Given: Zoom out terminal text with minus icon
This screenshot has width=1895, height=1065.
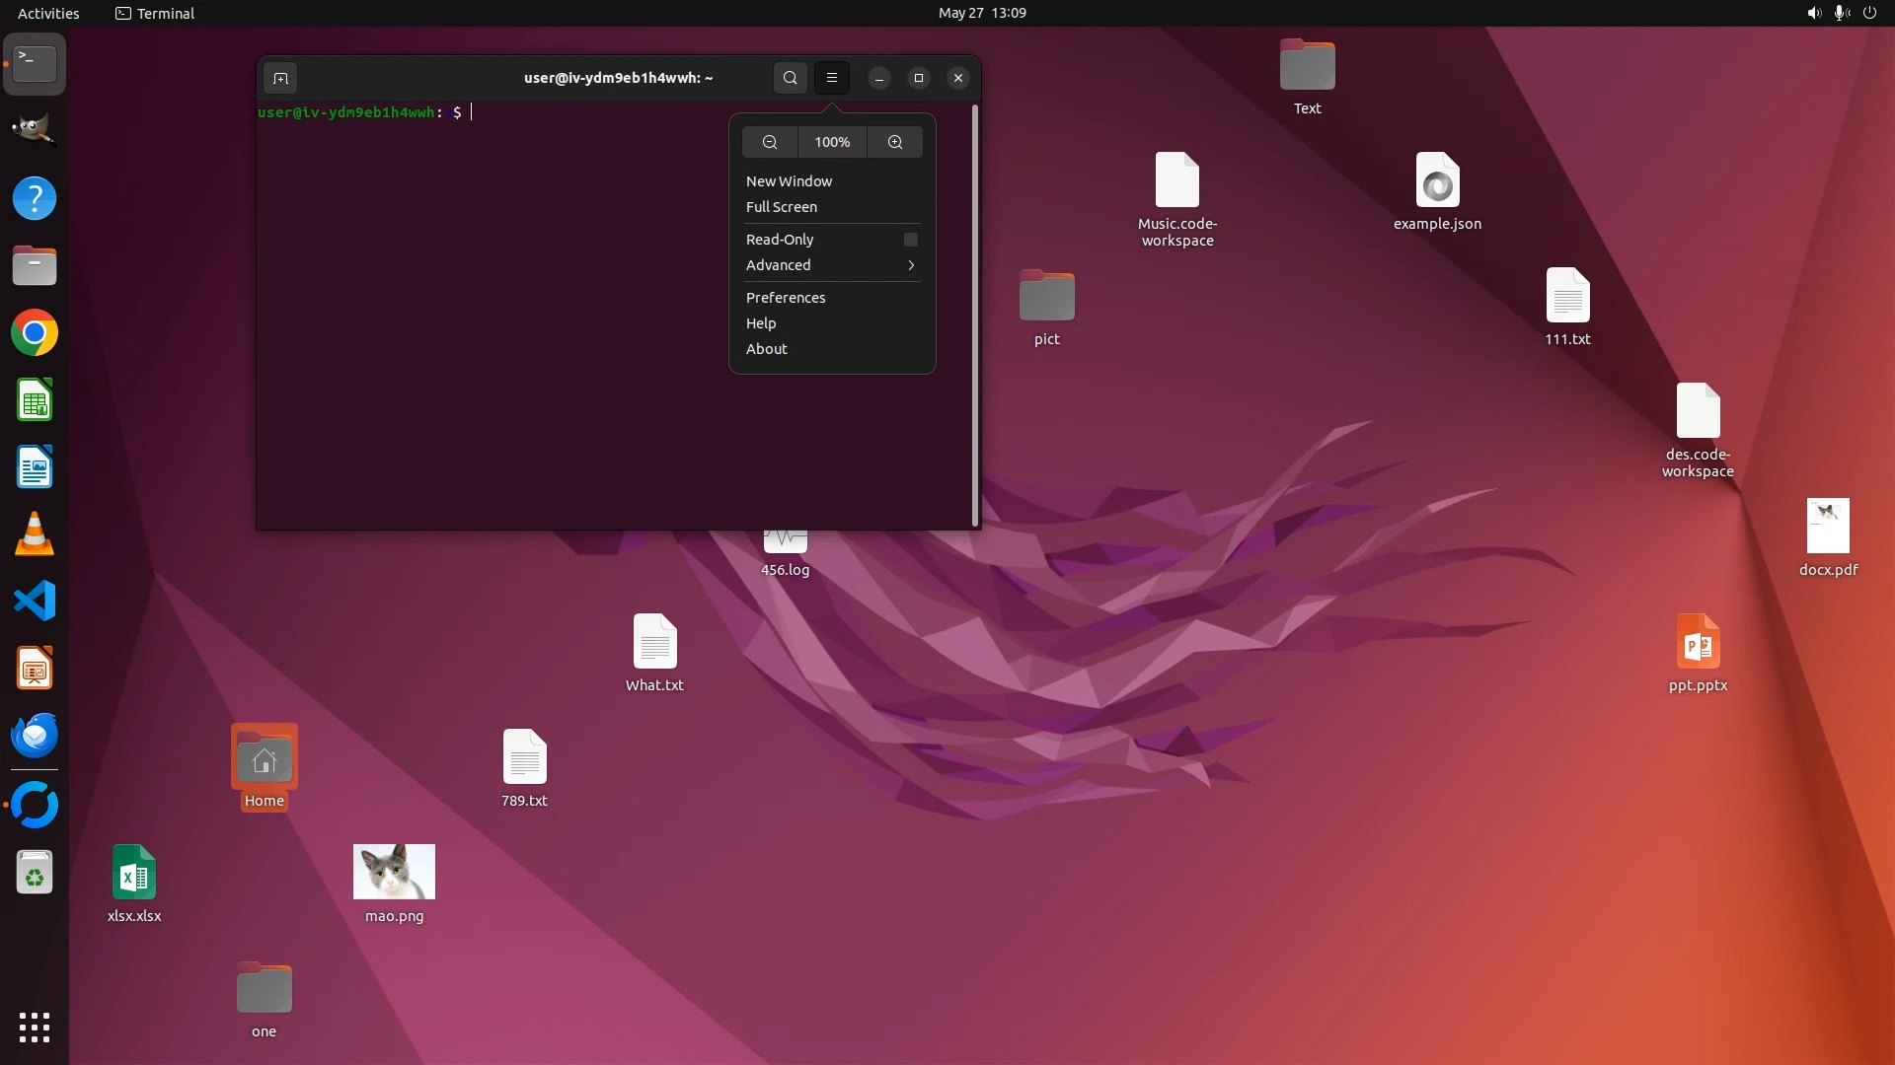Looking at the screenshot, I should 770,142.
